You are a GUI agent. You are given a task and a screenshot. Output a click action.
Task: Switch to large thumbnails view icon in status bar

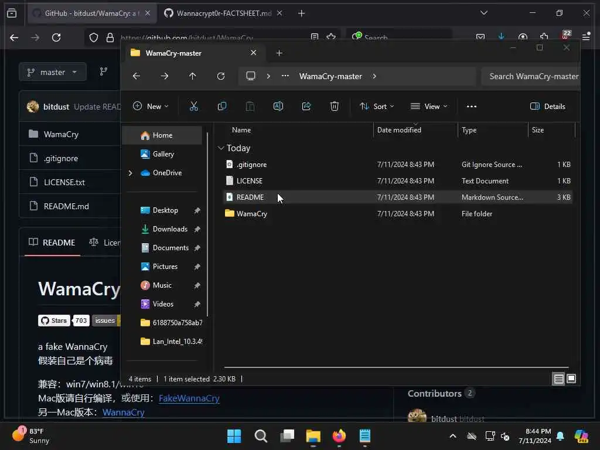(571, 379)
